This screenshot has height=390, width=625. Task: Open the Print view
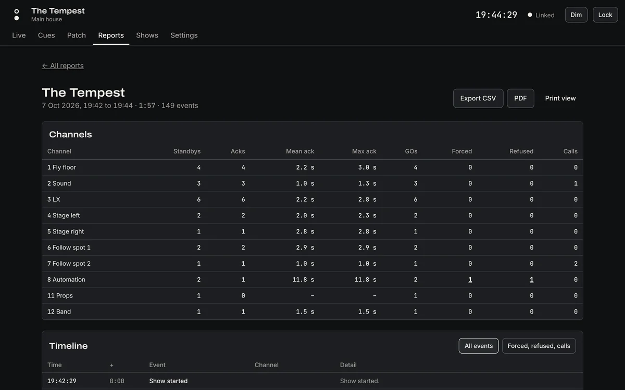click(x=560, y=98)
